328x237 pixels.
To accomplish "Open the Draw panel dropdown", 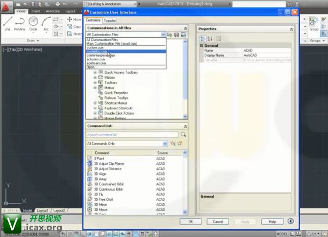I will [33, 40].
